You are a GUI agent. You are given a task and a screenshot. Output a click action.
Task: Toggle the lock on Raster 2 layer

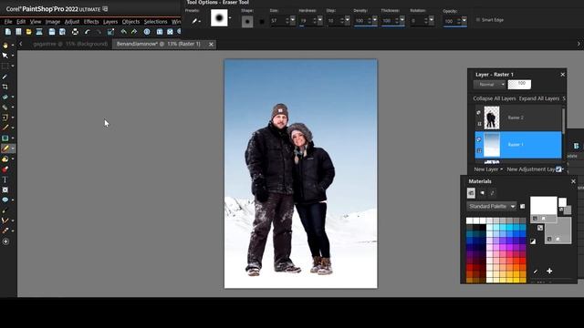479,124
